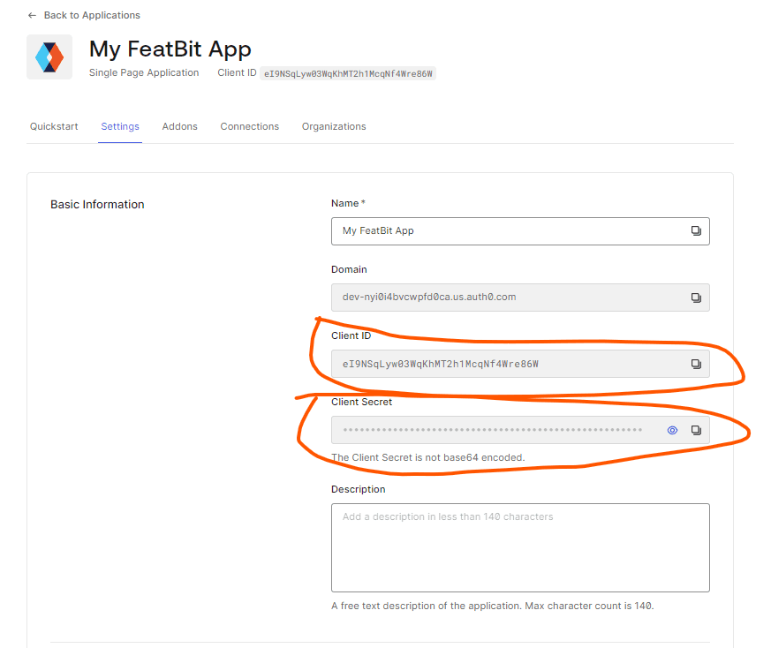Copy the Client Secret with copy icon
The image size is (771, 648).
696,430
